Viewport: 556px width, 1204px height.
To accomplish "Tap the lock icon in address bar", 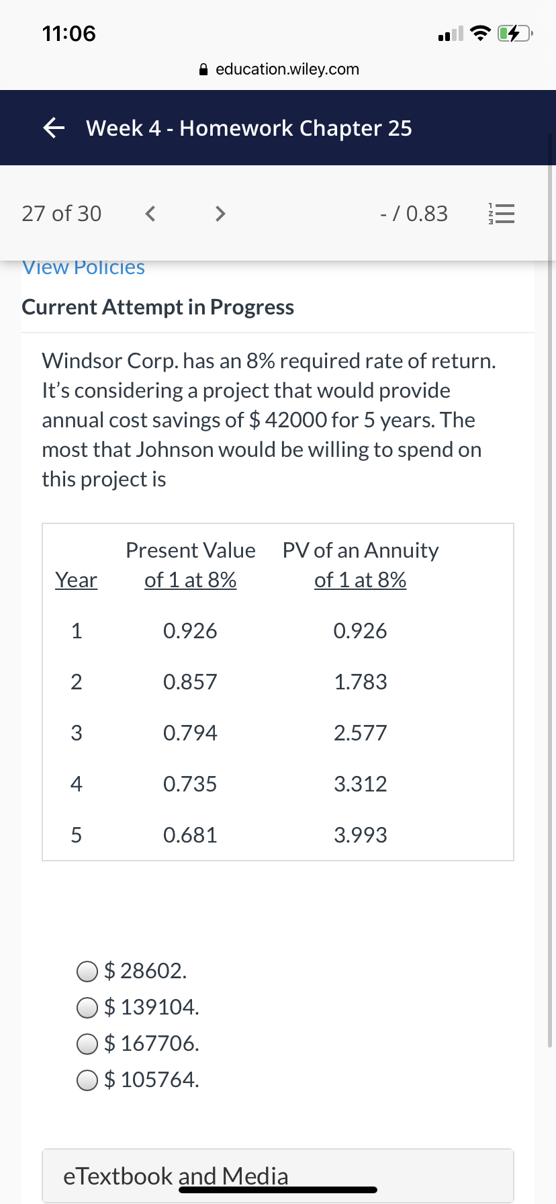I will click(204, 69).
